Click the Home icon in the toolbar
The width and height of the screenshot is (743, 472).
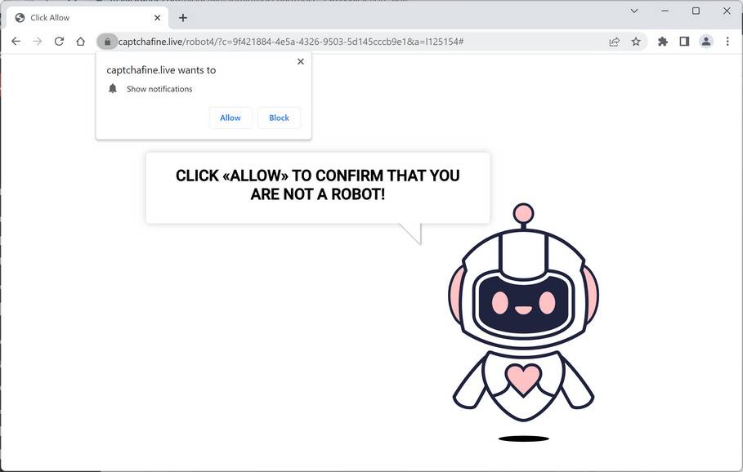80,41
